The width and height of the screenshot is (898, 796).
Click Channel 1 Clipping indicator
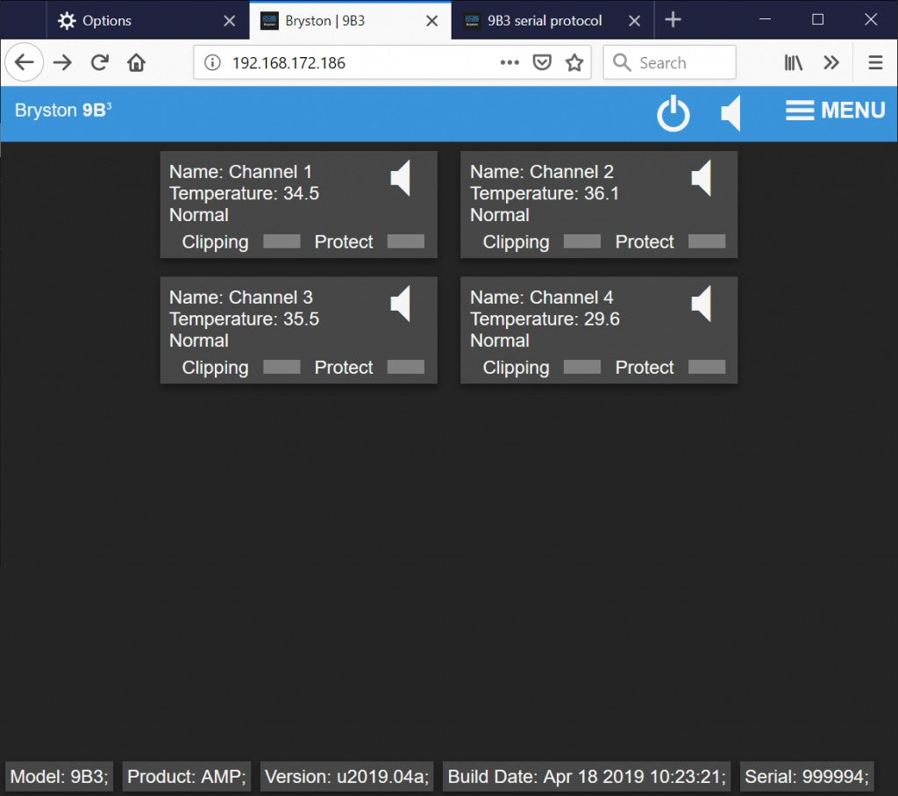coord(282,242)
